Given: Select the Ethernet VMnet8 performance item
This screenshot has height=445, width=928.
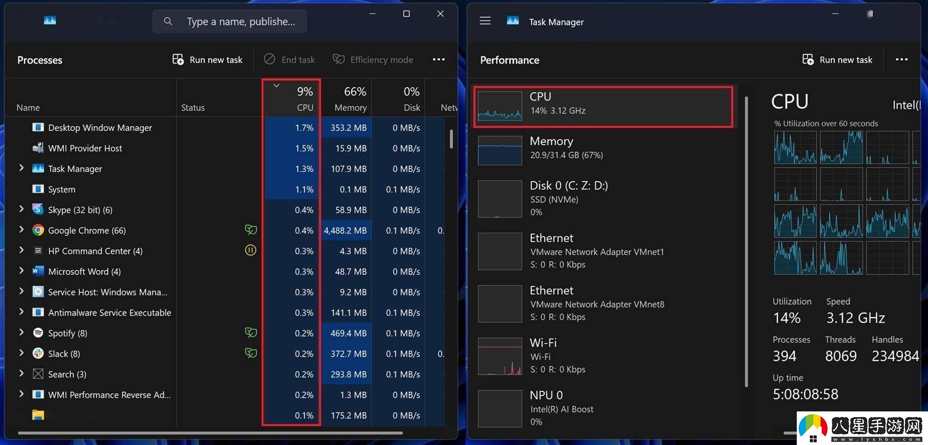Looking at the screenshot, I should 603,303.
